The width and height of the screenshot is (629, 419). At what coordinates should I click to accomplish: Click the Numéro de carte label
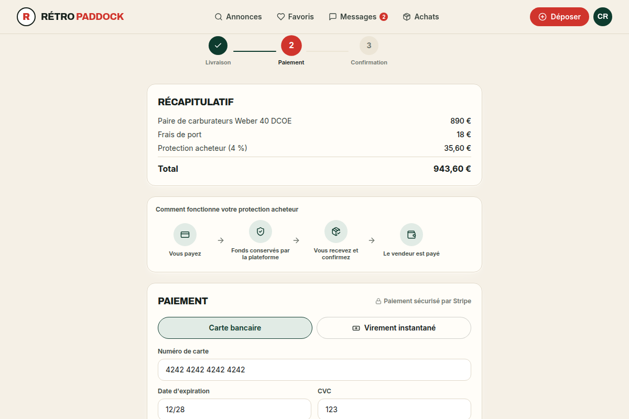[183, 351]
